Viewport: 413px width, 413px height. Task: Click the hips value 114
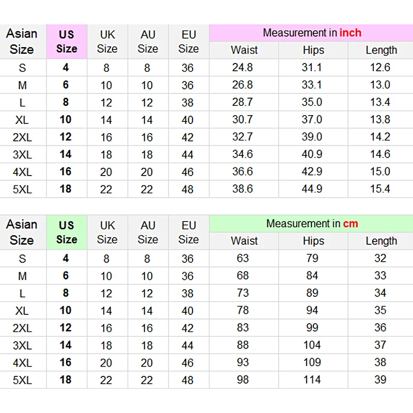312,380
